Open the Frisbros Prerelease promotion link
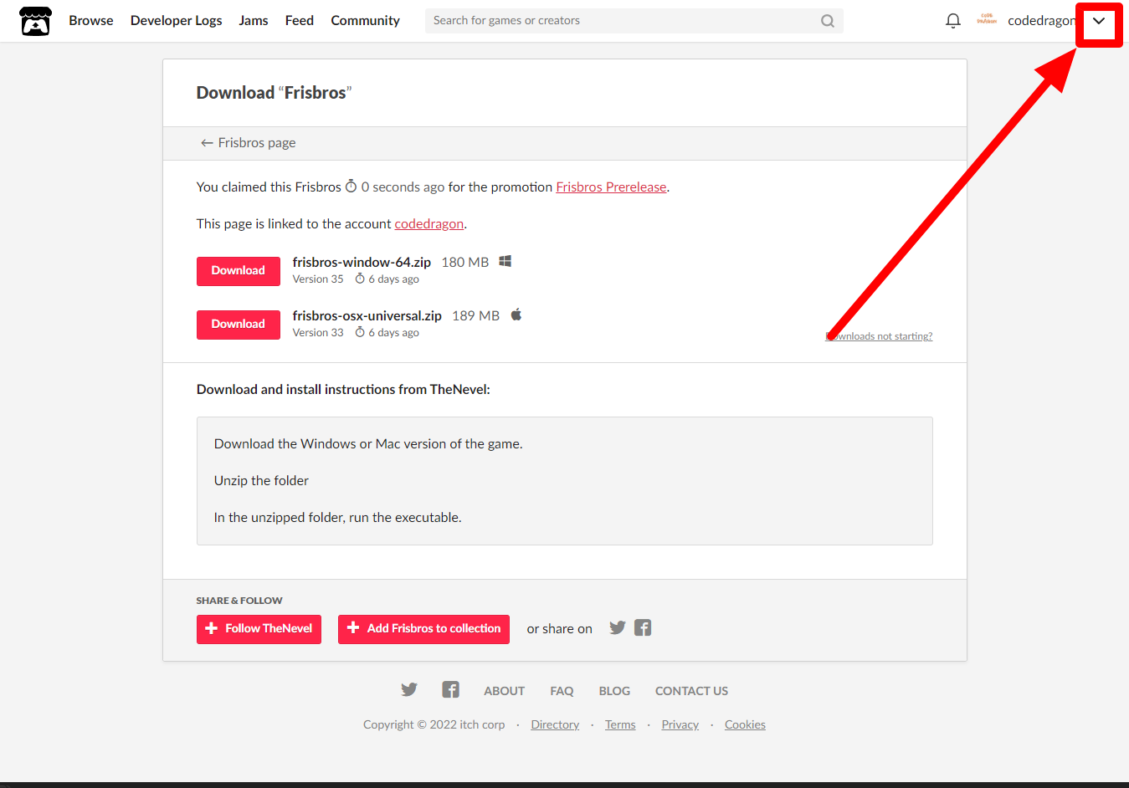 pyautogui.click(x=611, y=187)
